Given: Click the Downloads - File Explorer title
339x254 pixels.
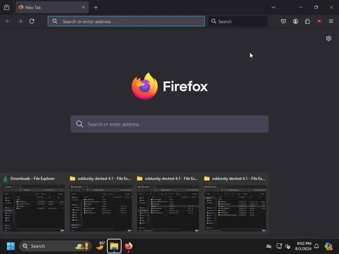Looking at the screenshot, I should click(33, 178).
